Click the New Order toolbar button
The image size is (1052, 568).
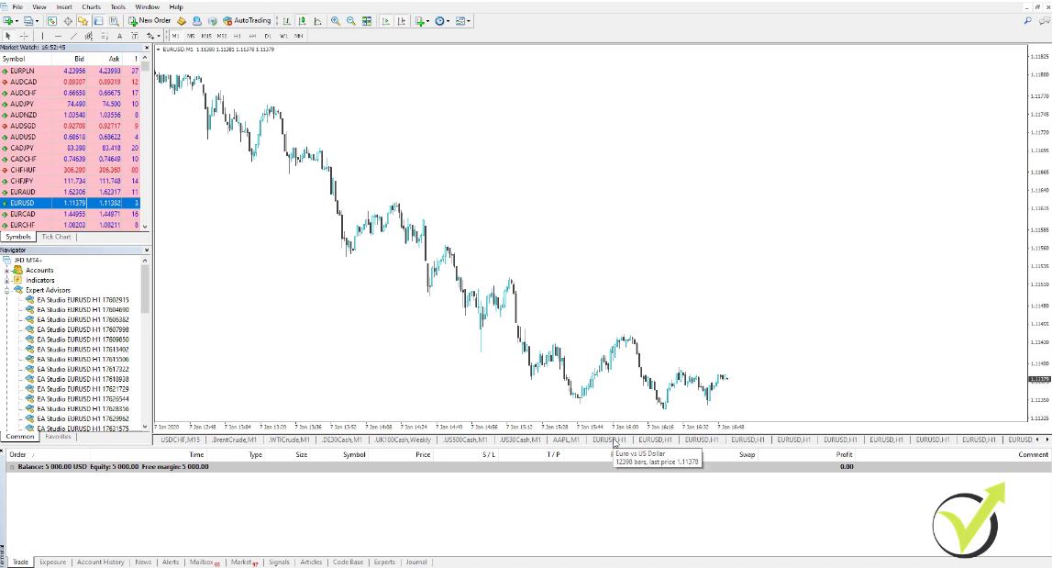(x=149, y=20)
